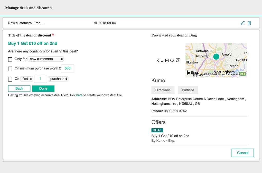
Task: Click the Kumo business name heading
Action: [x=158, y=80]
